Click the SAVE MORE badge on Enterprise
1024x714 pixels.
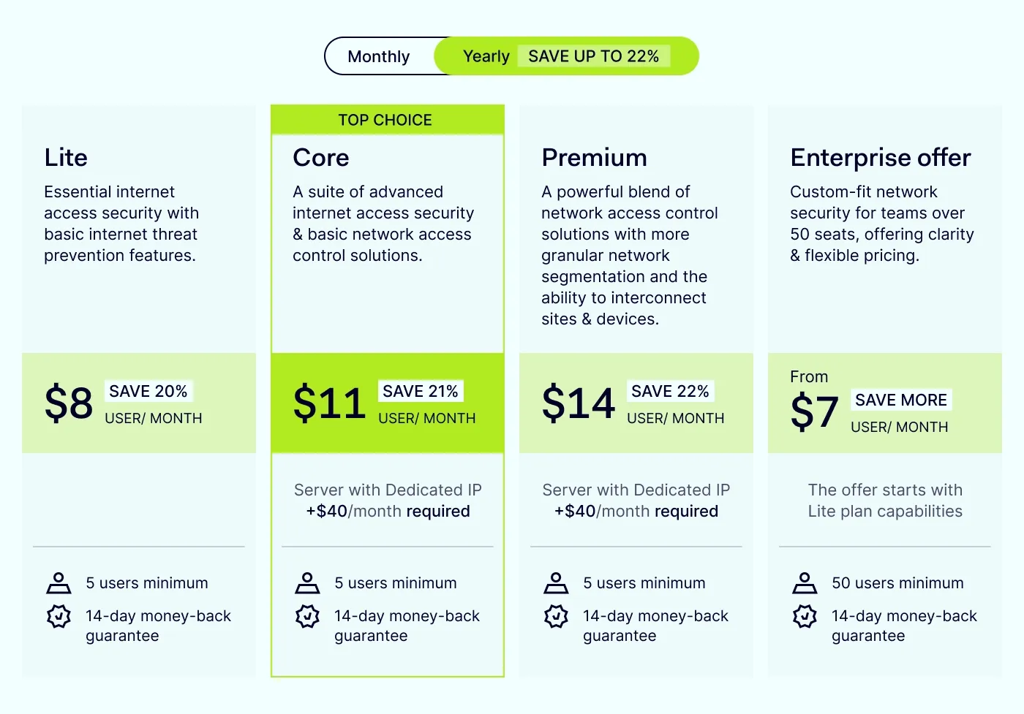pyautogui.click(x=901, y=400)
